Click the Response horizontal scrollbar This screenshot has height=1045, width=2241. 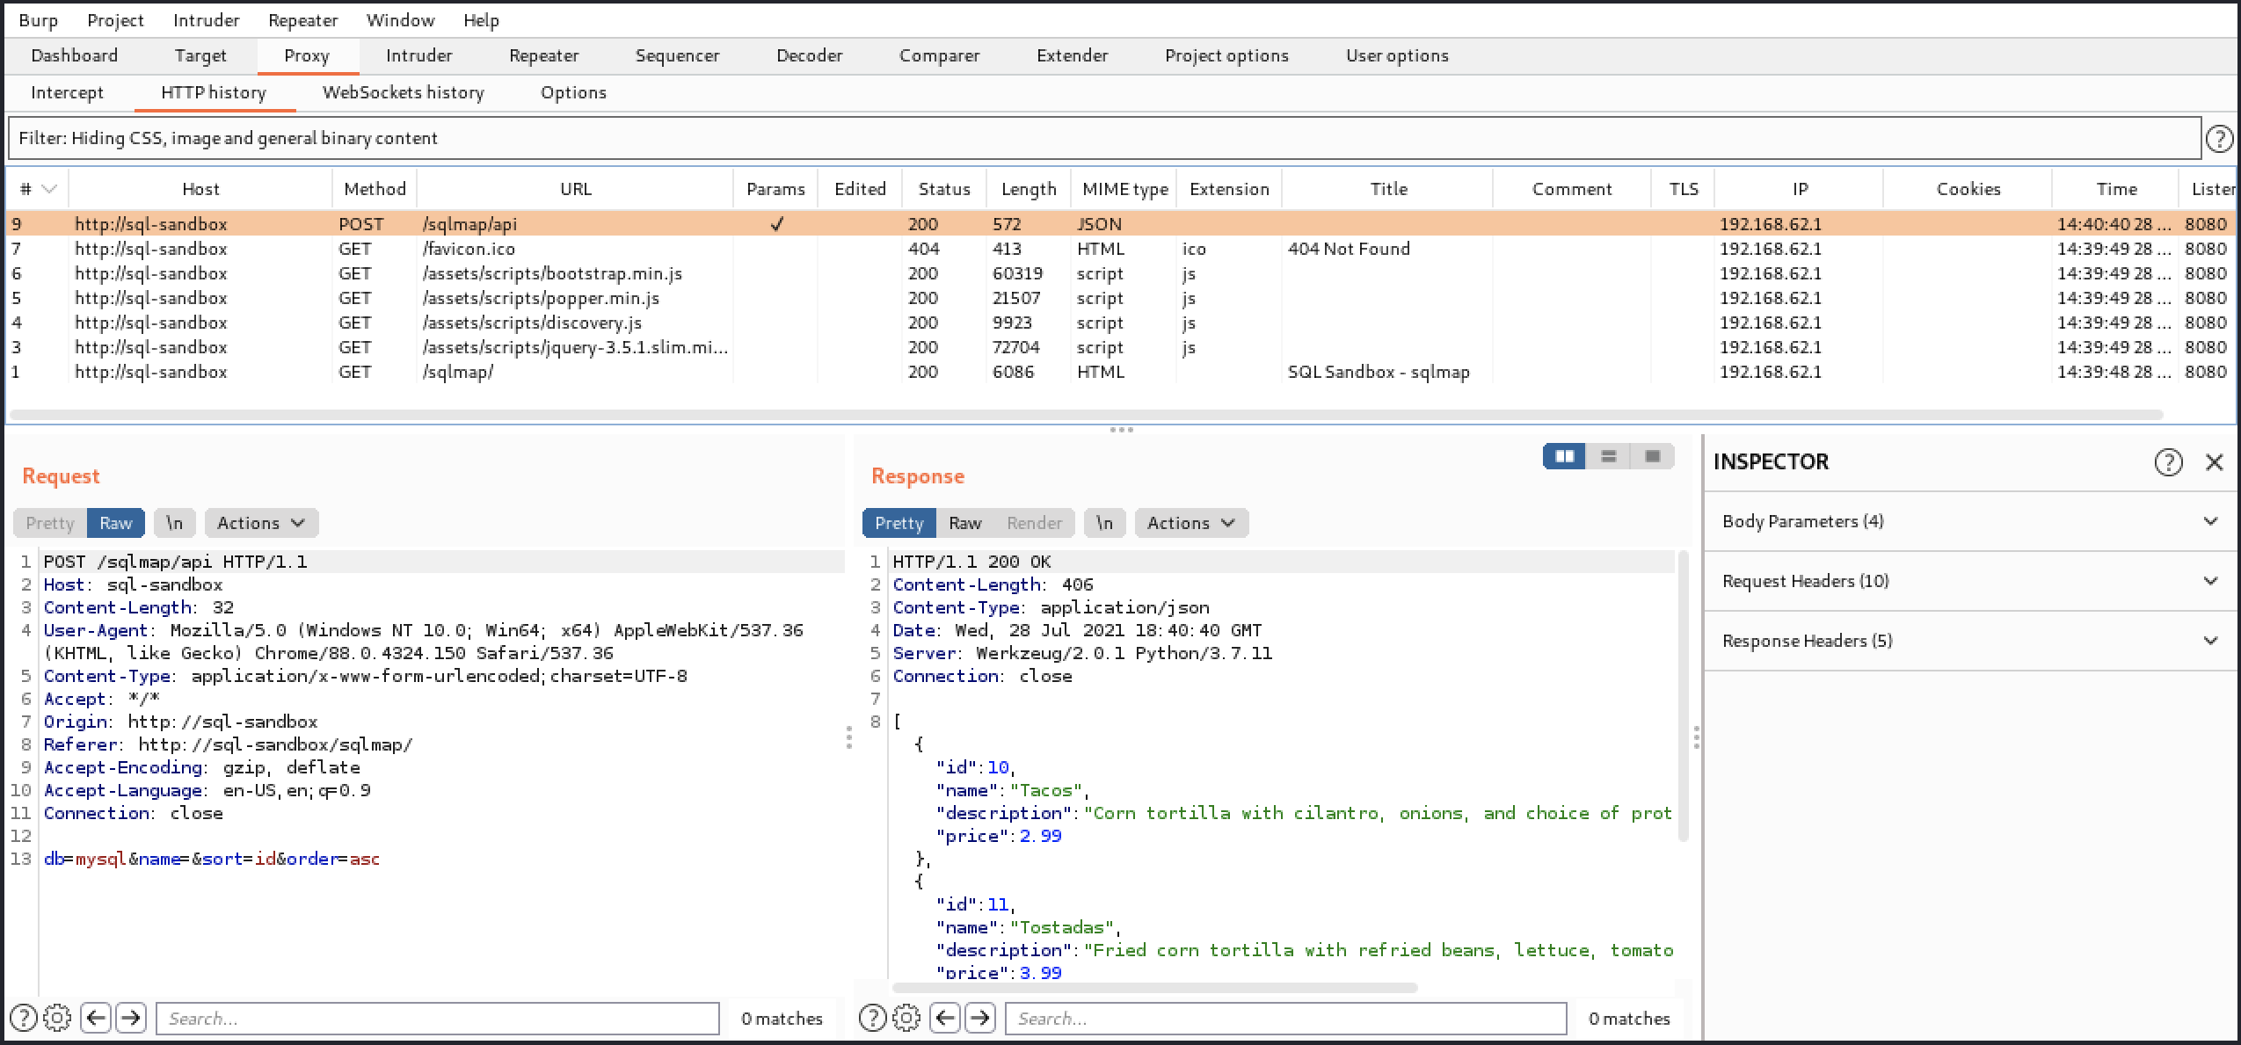click(x=1154, y=987)
